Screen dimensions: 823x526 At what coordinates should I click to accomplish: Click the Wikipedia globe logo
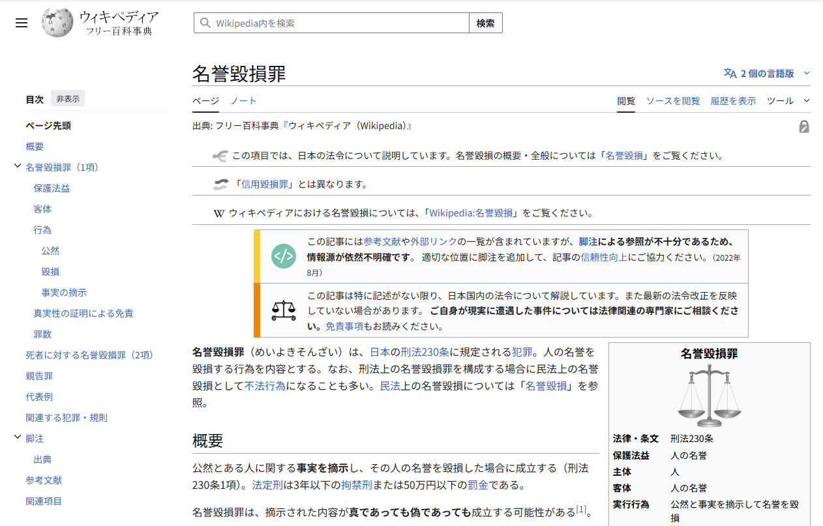[57, 23]
